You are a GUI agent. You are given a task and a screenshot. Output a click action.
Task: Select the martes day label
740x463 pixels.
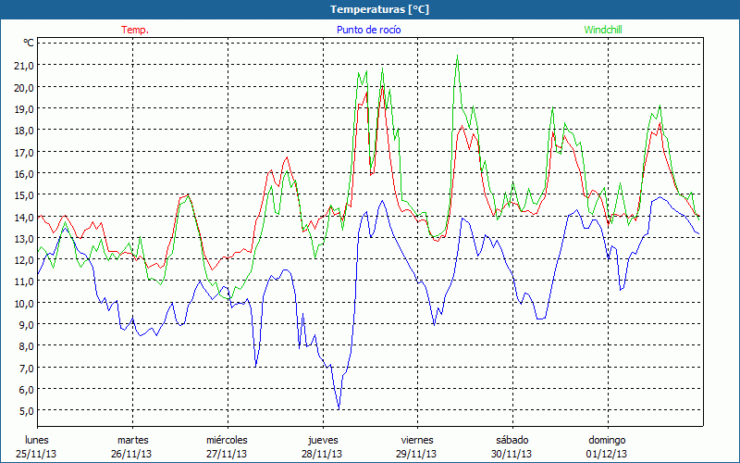(132, 440)
